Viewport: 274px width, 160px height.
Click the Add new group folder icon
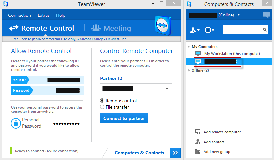coord(198,152)
